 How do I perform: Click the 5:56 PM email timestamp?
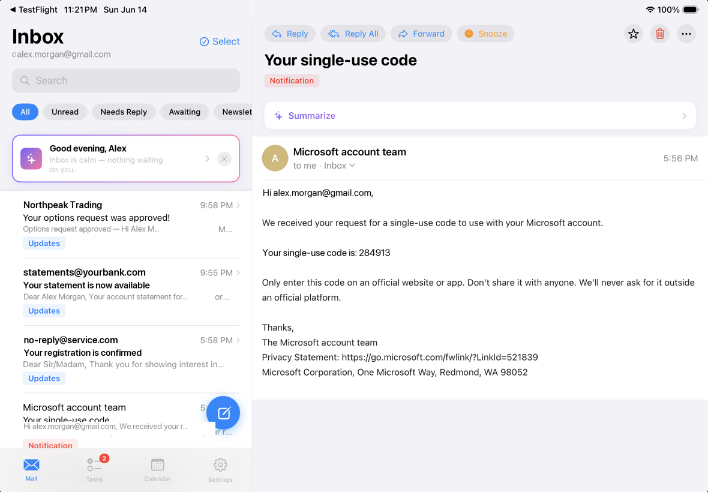tap(680, 158)
